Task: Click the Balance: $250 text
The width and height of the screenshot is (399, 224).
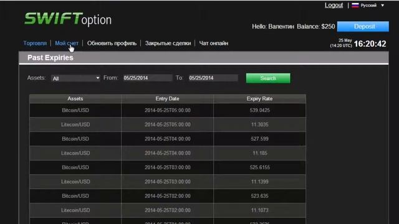Action: [x=316, y=26]
